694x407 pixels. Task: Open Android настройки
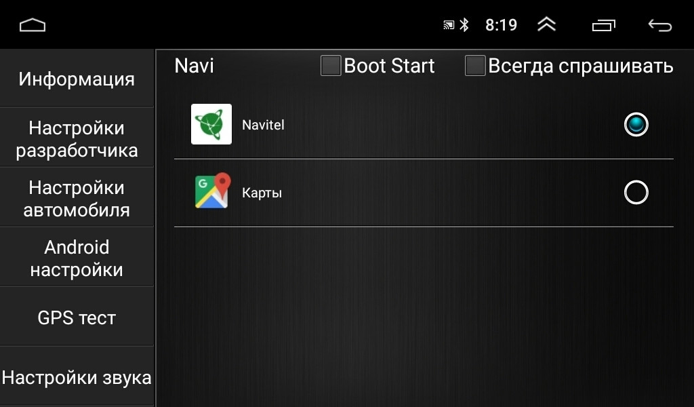(x=77, y=258)
